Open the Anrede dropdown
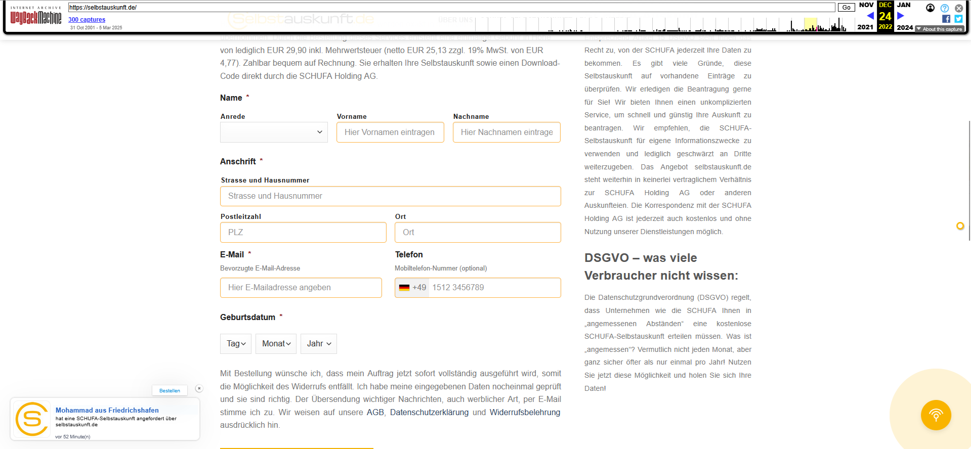Screen dimensions: 971x449 pyautogui.click(x=274, y=132)
